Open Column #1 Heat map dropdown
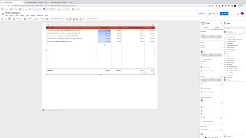This screenshot has width=246, height=138. click(211, 48)
